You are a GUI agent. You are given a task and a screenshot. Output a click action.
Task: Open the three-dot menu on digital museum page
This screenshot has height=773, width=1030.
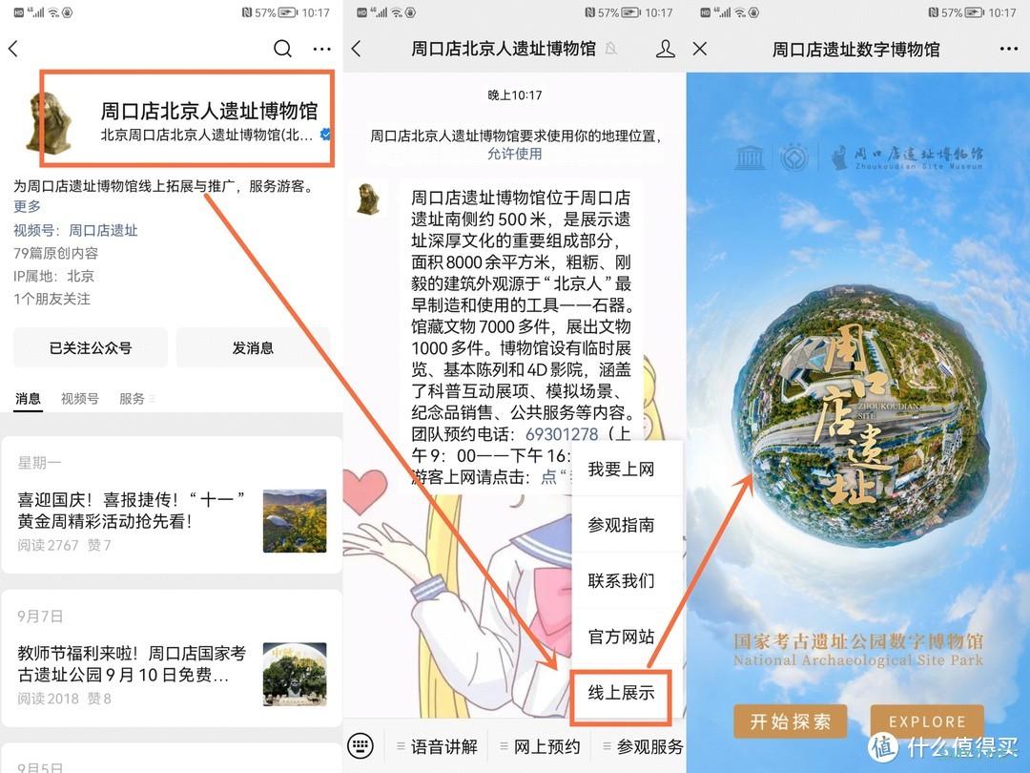[x=1009, y=50]
